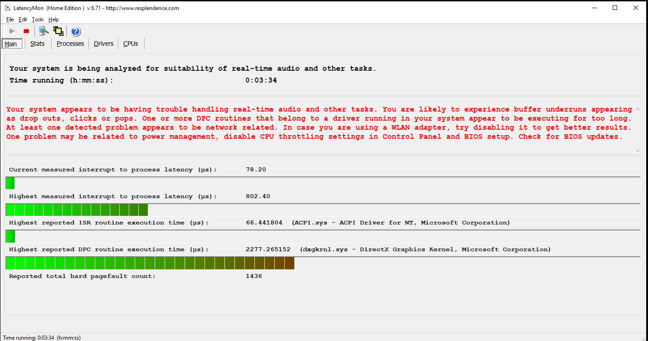The height and width of the screenshot is (341, 648).
Task: Click the highest interrupt to process latency bar
Action: click(x=323, y=210)
